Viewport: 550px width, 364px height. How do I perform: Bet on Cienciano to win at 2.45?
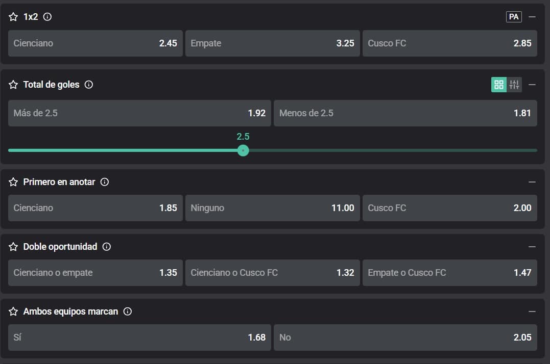(95, 43)
